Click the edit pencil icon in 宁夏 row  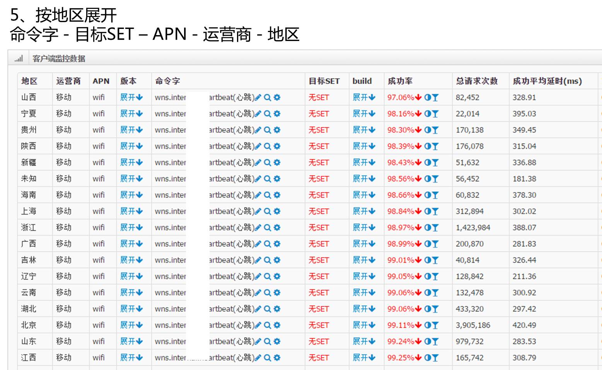point(258,114)
